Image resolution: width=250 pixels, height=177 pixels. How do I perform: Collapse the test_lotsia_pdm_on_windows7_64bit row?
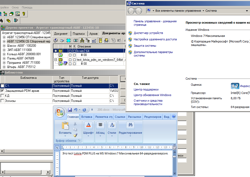[x=56, y=60]
